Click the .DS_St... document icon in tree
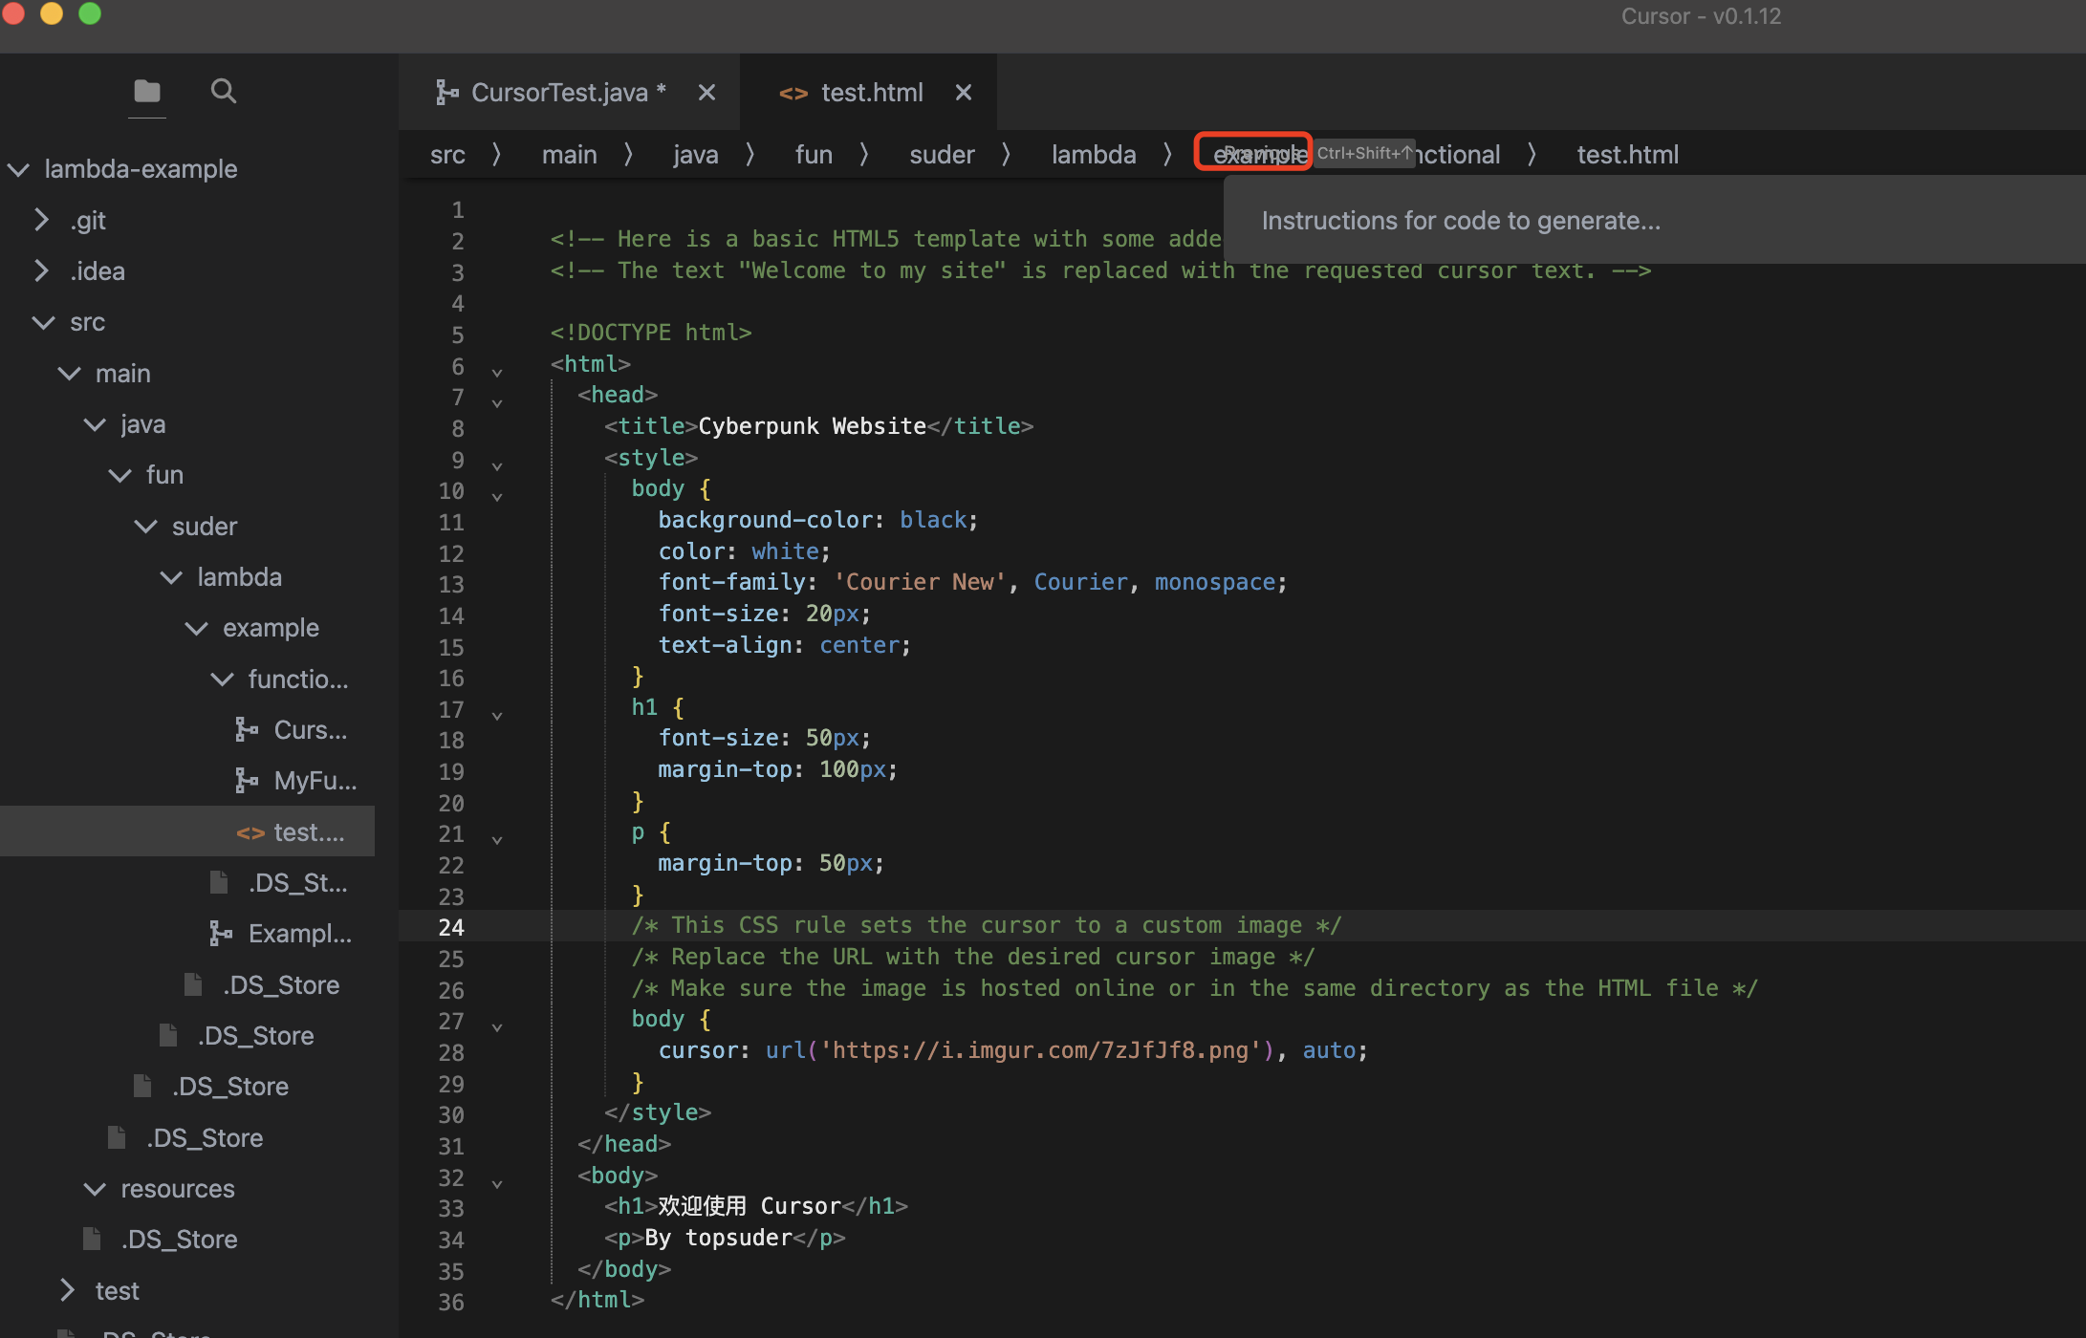2086x1338 pixels. tap(219, 882)
